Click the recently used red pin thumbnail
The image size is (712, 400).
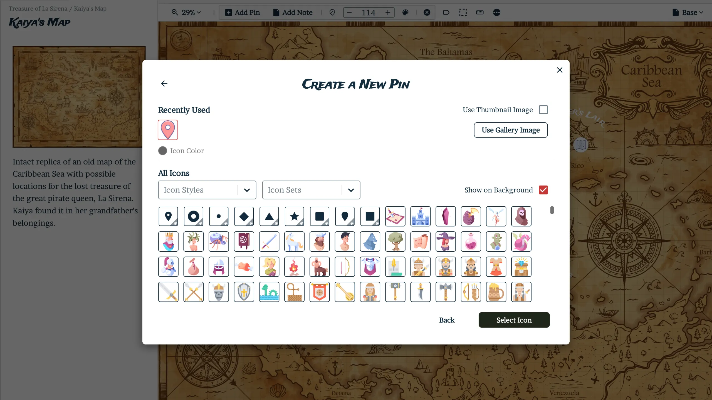(168, 130)
